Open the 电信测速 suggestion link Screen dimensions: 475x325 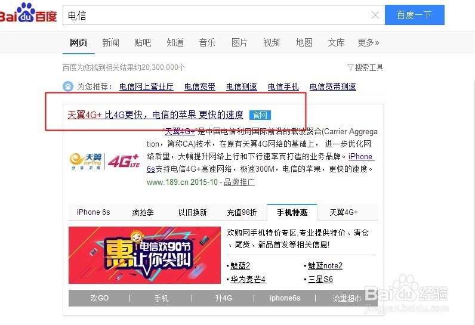click(x=242, y=87)
